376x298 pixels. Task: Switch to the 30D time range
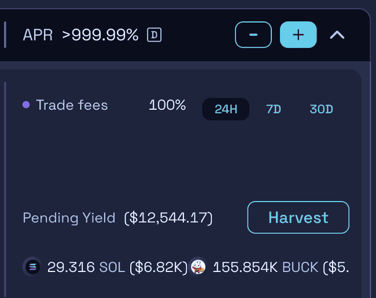(x=321, y=109)
